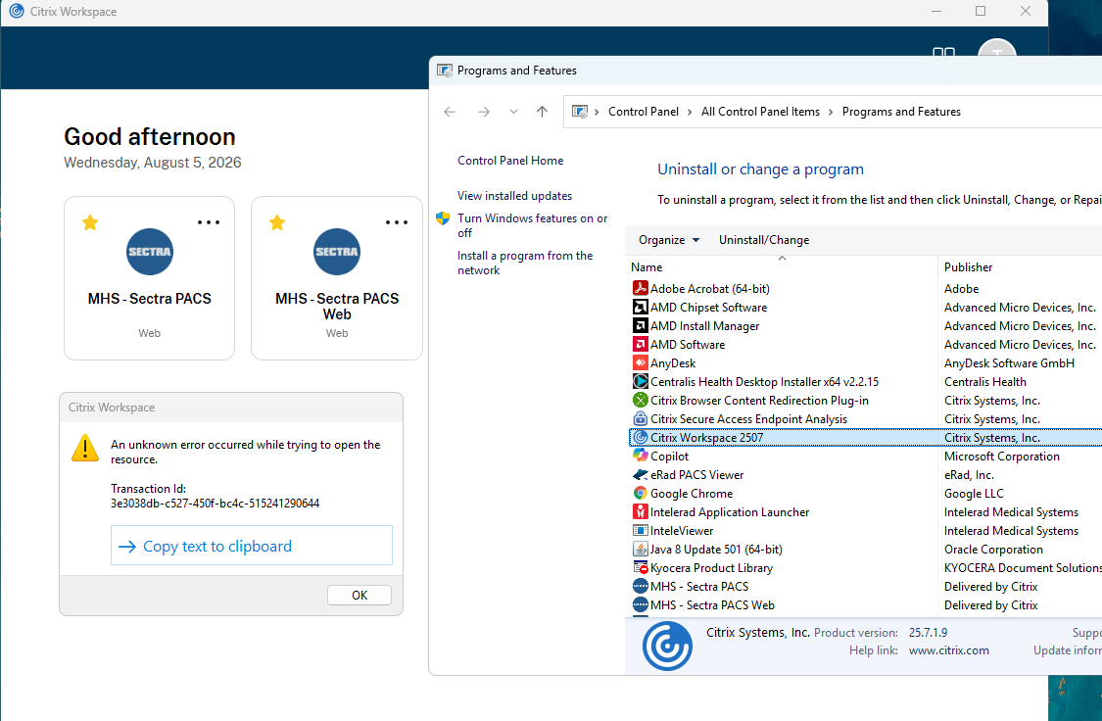Open Turn Windows features on or off
1102x721 pixels.
(533, 225)
